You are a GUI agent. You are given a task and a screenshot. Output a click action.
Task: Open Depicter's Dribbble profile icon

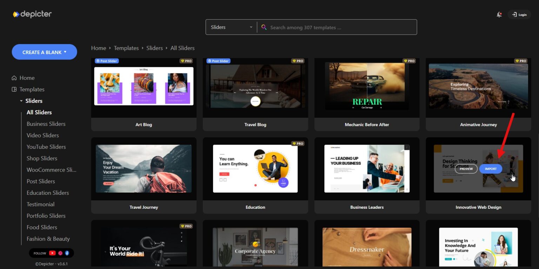pos(60,253)
